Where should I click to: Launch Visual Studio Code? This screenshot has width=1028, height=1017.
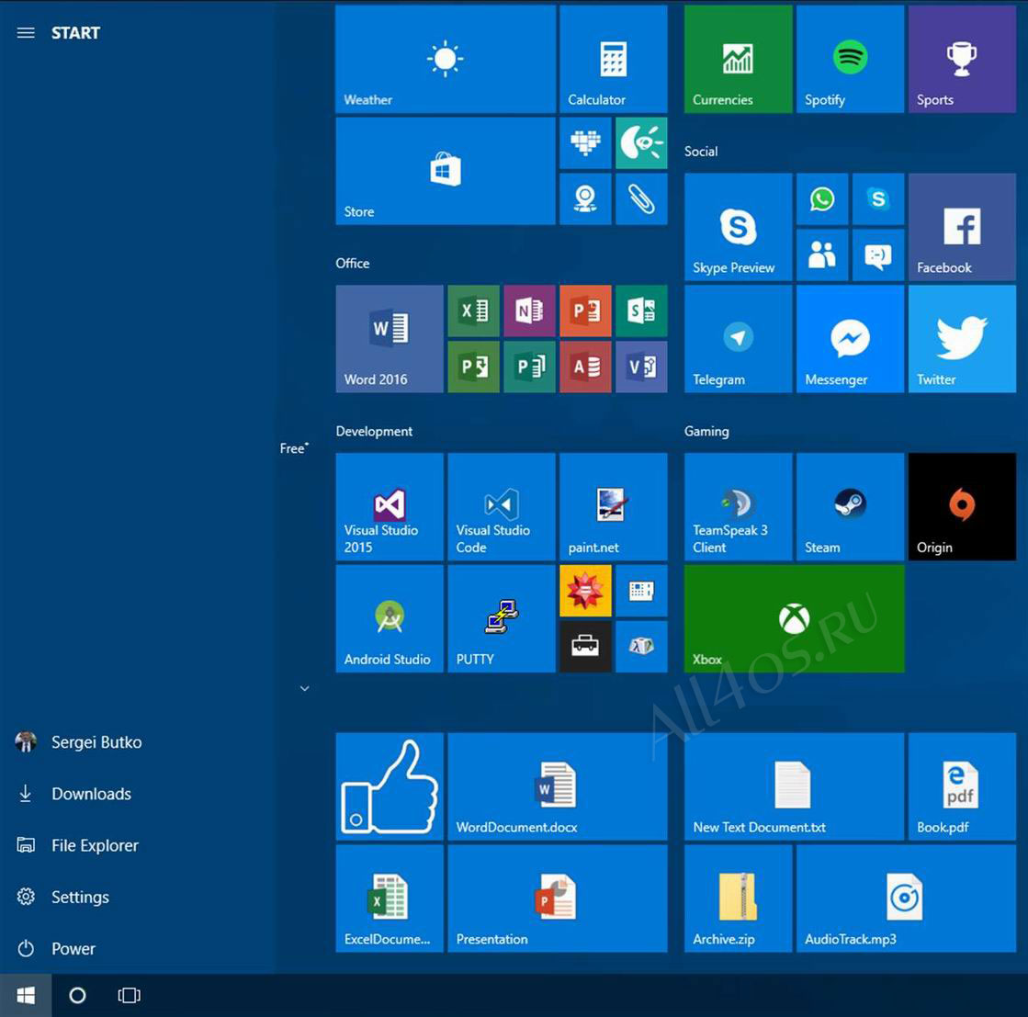(502, 507)
